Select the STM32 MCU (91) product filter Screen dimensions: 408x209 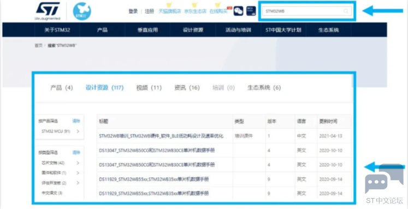(56, 132)
